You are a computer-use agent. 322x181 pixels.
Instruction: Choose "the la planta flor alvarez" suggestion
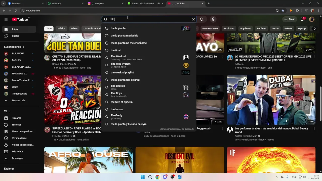tap(149, 80)
